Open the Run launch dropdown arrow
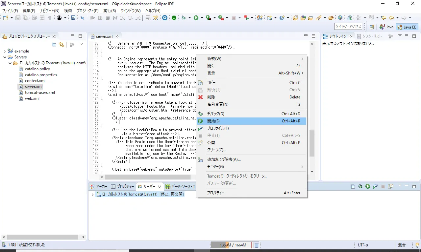The width and height of the screenshot is (421, 252). (202, 18)
